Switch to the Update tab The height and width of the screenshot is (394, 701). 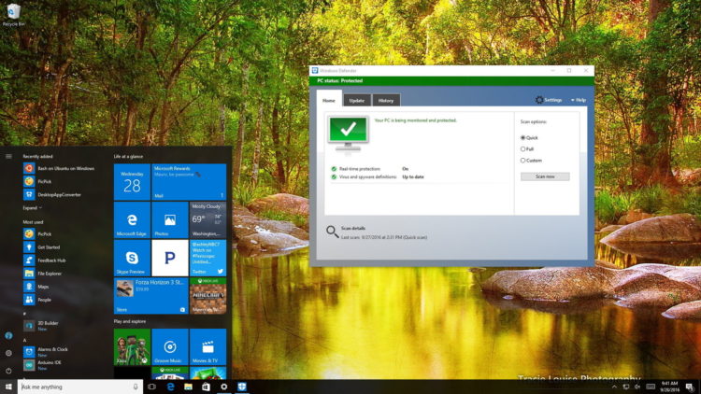356,100
